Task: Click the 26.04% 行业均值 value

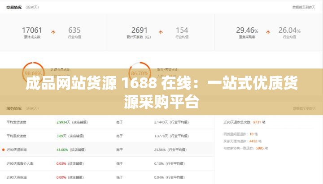Action: 289,30
